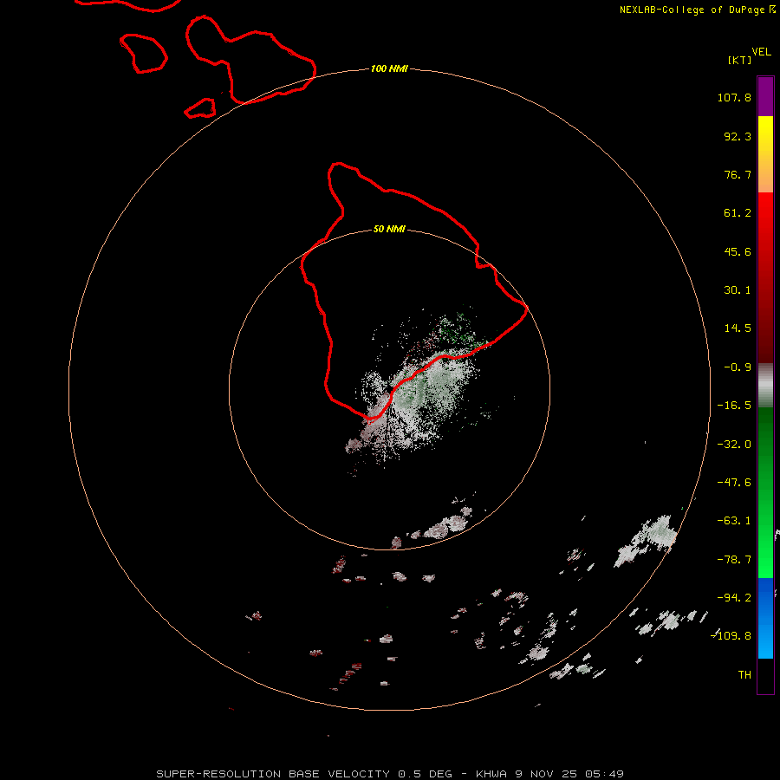Screen dimensions: 780x780
Task: Click the -94.2 legend value
Action: (x=734, y=597)
